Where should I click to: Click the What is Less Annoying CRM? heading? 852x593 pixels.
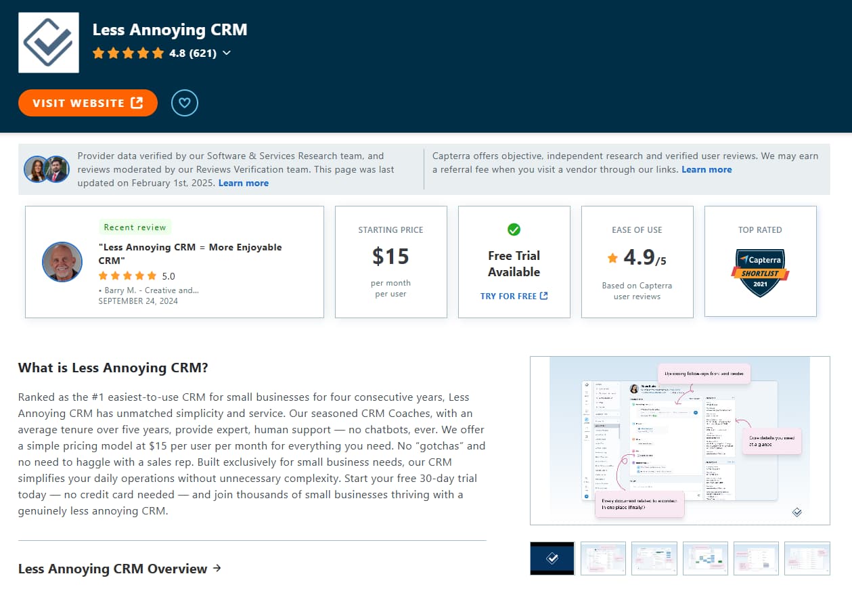[113, 368]
